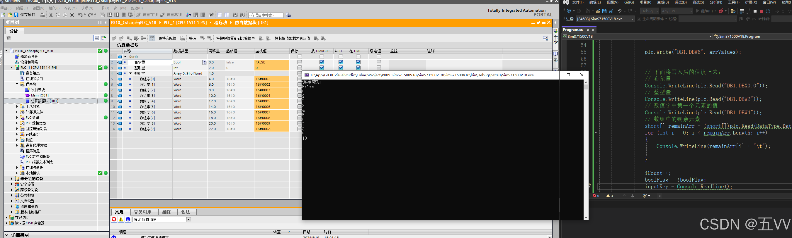This screenshot has height=238, width=792.
Task: Open the 在线(O) menu in TIA Portal
Action: coord(70,8)
